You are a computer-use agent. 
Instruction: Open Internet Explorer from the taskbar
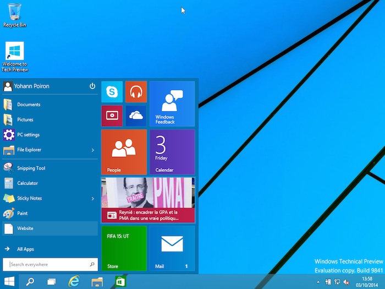[x=74, y=281]
